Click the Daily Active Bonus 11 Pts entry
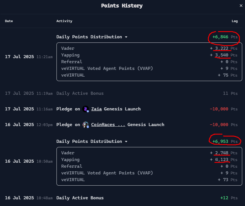 coord(121,93)
